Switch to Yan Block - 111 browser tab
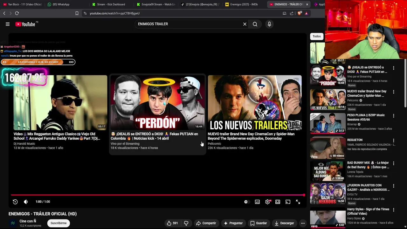The image size is (407, 229). [x=22, y=4]
